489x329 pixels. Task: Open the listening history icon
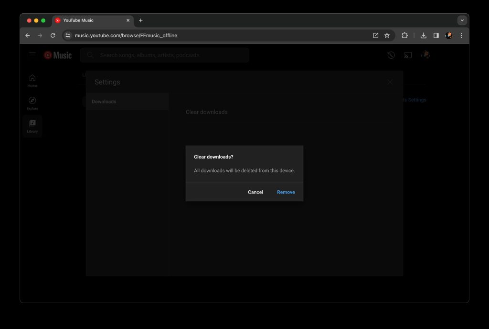pos(391,55)
